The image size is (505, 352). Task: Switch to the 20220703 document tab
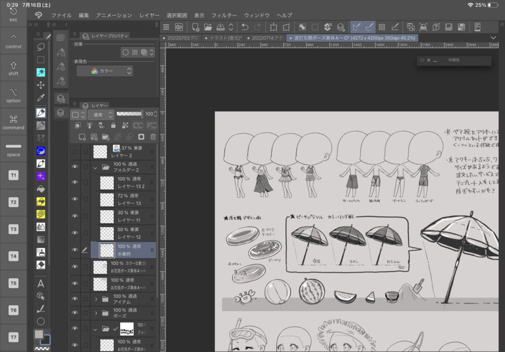182,38
